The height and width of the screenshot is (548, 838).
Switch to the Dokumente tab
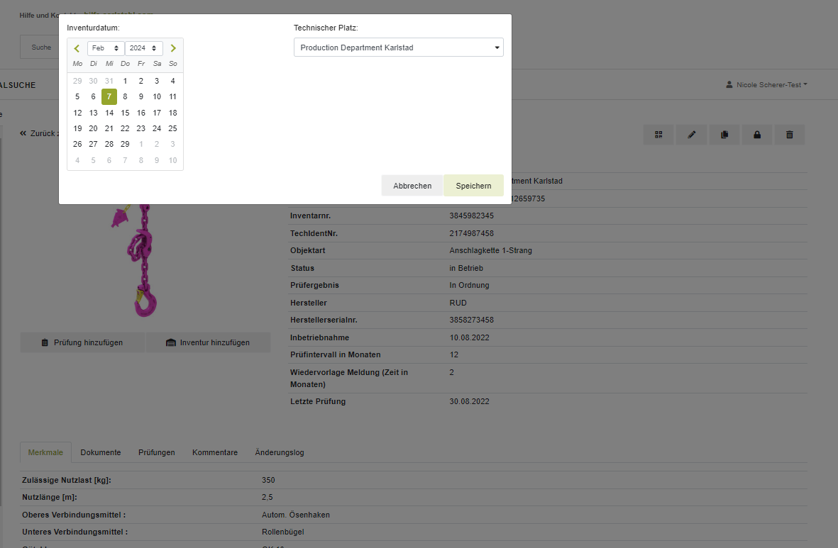pyautogui.click(x=101, y=452)
